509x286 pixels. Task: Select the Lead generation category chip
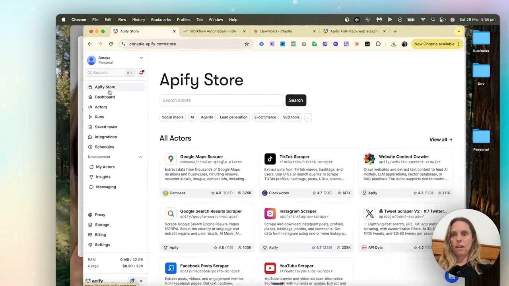tap(233, 117)
